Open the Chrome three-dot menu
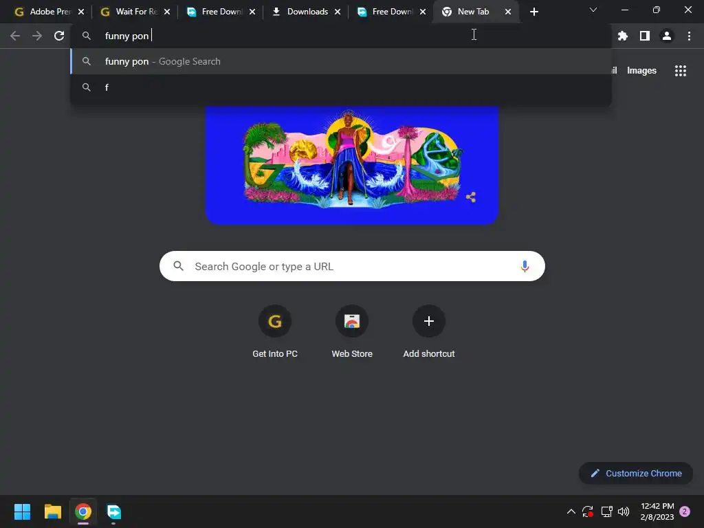The height and width of the screenshot is (528, 704). [689, 36]
